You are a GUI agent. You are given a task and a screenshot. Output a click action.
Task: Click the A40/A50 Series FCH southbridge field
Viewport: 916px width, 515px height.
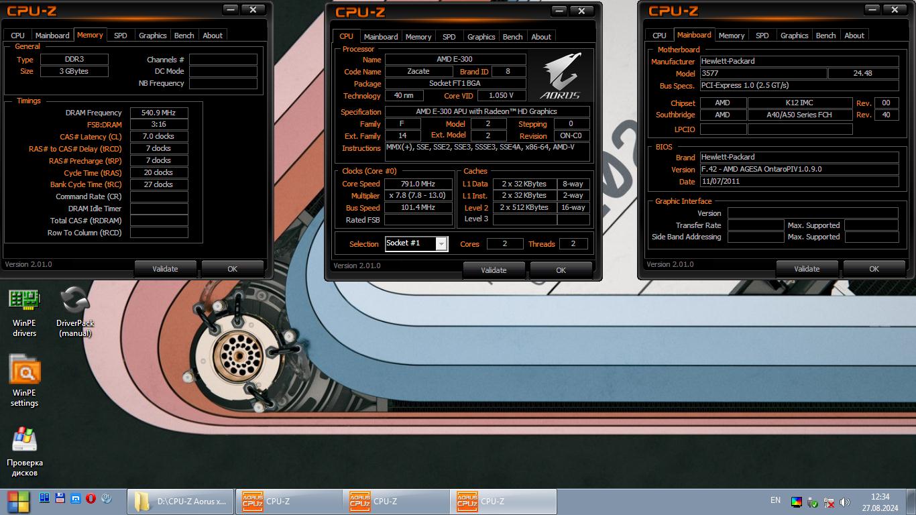[799, 115]
